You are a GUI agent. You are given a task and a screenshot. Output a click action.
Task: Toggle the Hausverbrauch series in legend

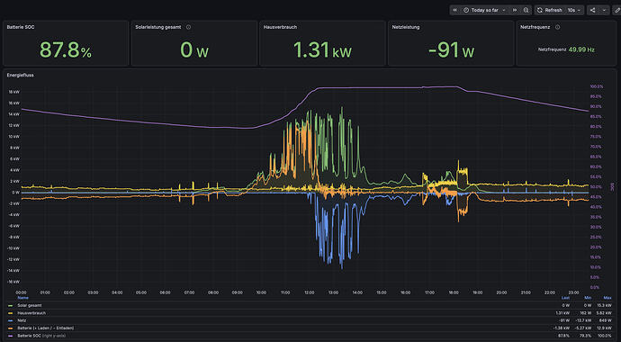(31, 312)
